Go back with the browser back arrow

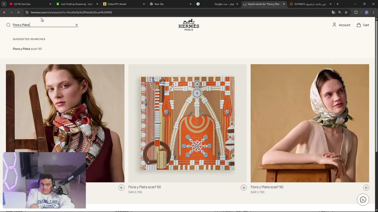click(x=4, y=12)
